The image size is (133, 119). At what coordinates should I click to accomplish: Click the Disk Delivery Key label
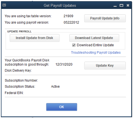point(18,71)
